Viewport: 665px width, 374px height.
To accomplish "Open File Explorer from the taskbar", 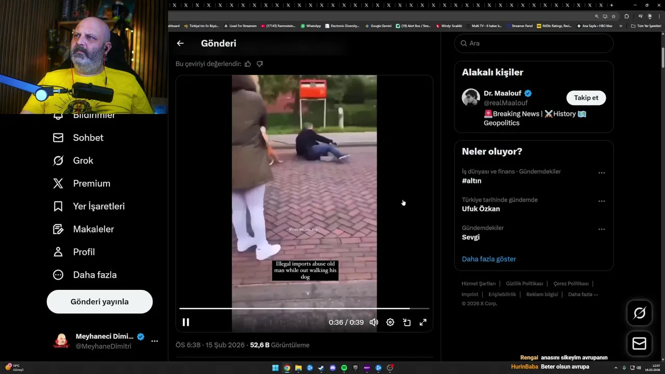I will [298, 368].
